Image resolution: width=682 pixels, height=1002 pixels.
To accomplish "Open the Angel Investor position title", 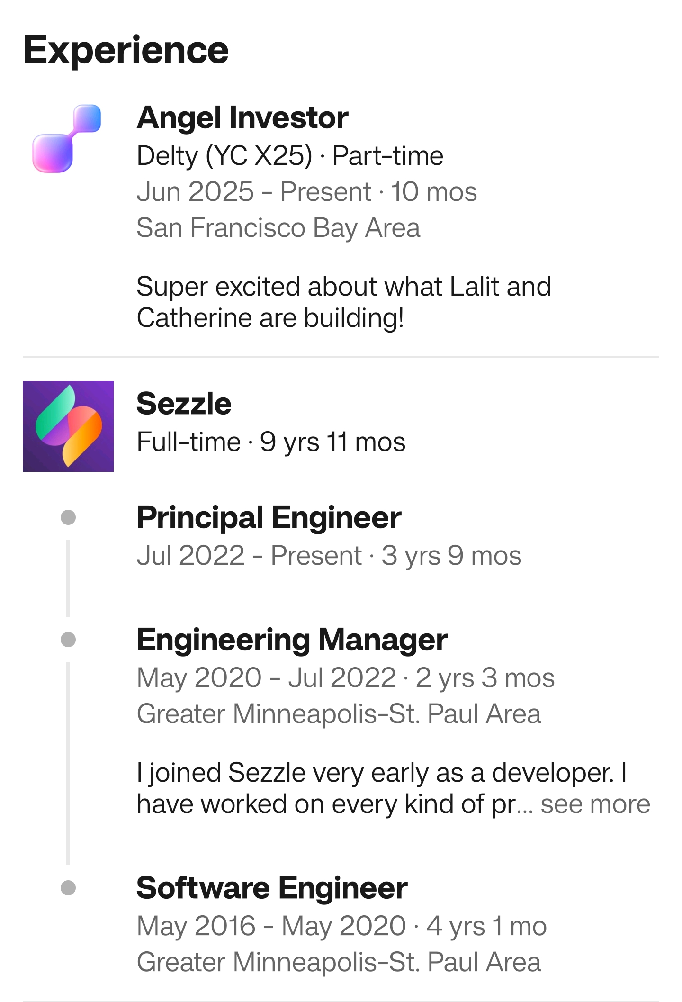I will tap(242, 118).
